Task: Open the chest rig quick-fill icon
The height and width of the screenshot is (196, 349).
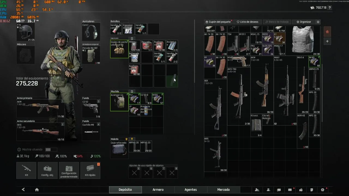Action: coord(132,38)
